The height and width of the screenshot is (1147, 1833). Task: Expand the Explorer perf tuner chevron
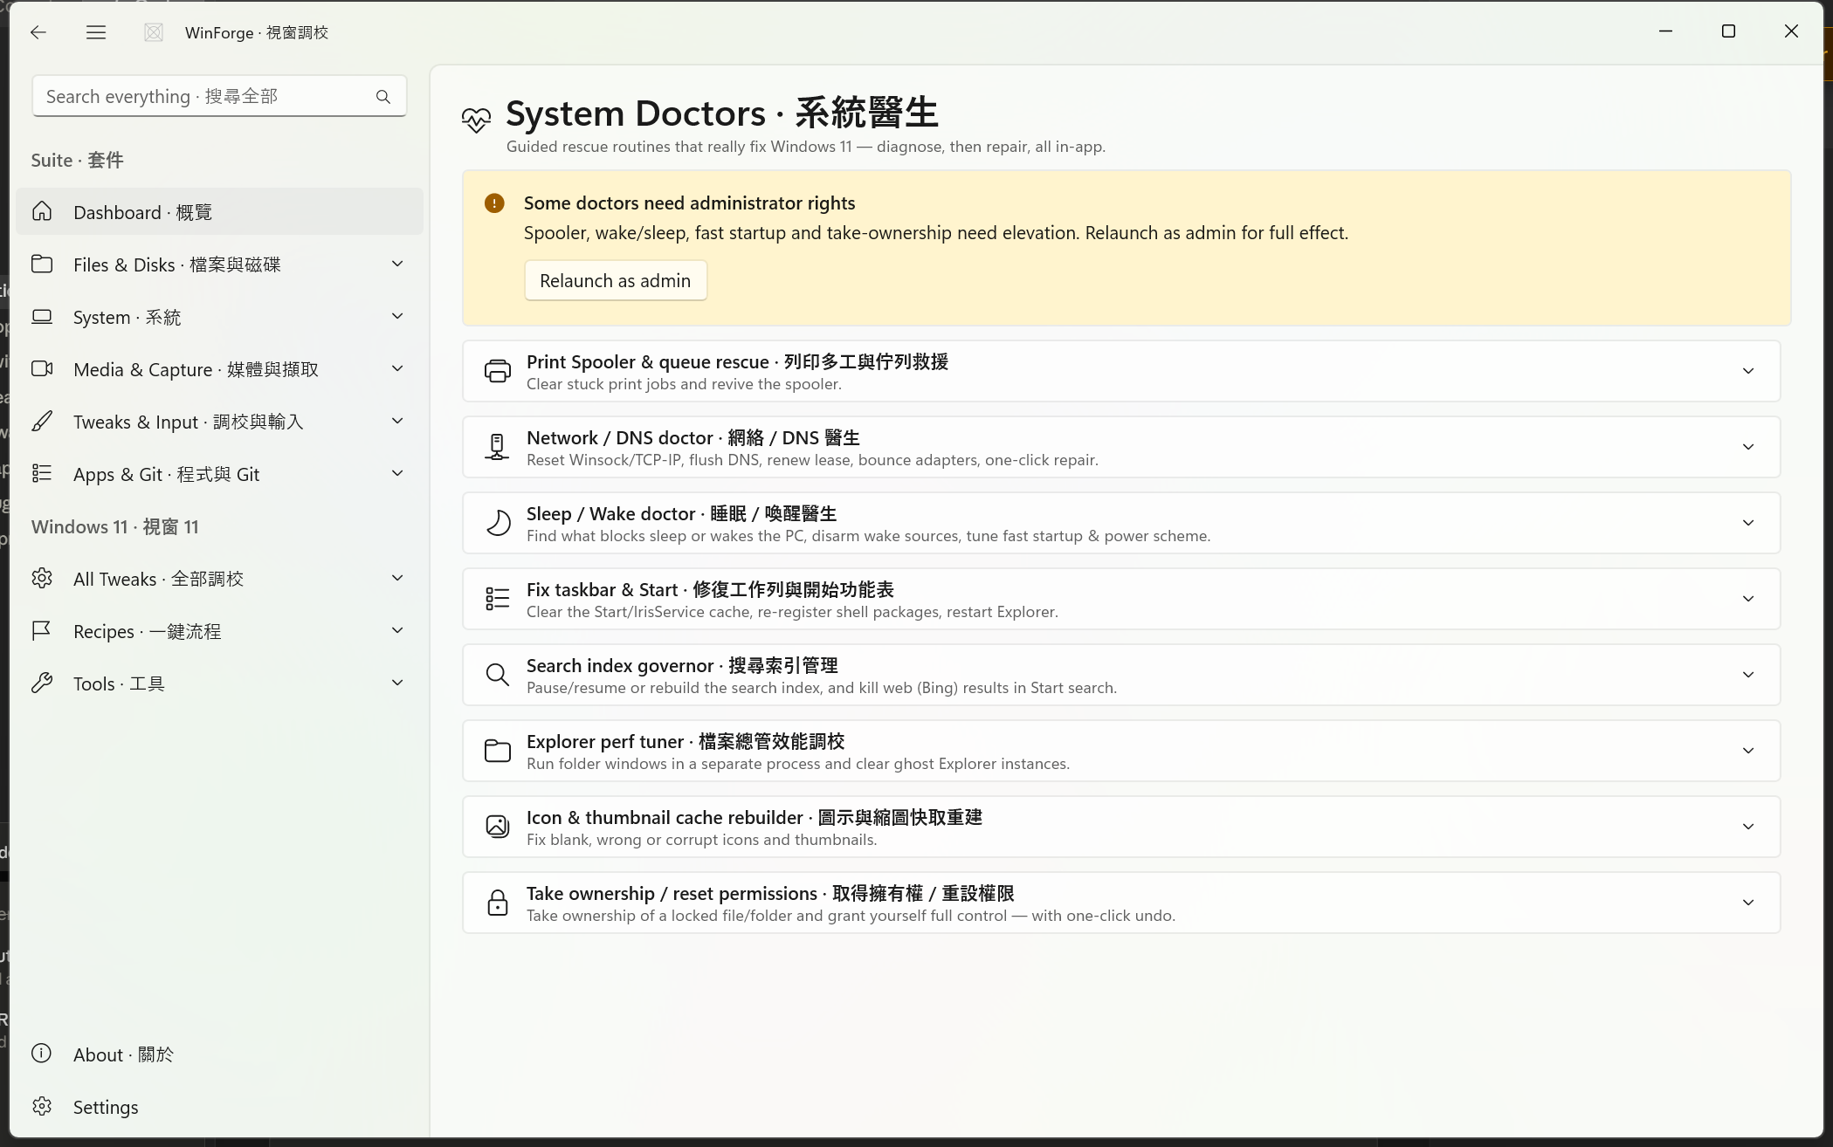1748,751
